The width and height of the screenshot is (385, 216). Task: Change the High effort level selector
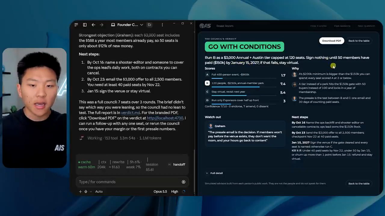point(174,191)
